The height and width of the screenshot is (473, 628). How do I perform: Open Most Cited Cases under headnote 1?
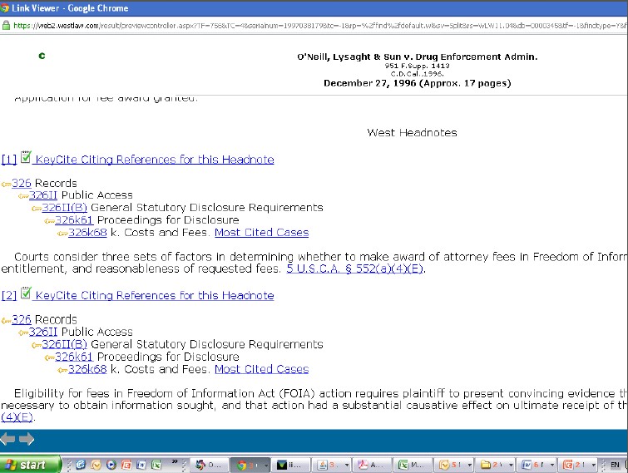coord(261,233)
